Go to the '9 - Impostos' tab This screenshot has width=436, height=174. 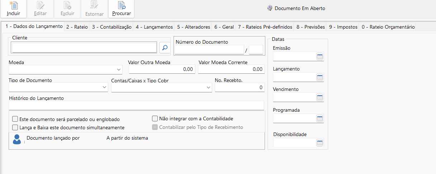point(343,27)
